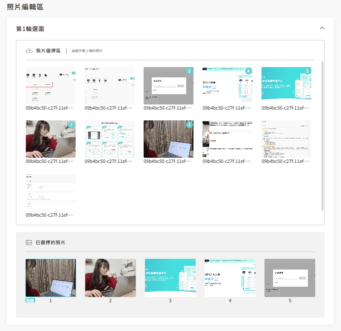Select the six-panel infographic photo

point(109,139)
